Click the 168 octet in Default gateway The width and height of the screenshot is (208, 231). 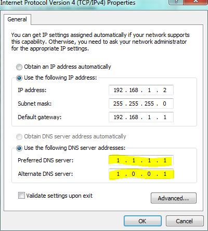pos(134,117)
